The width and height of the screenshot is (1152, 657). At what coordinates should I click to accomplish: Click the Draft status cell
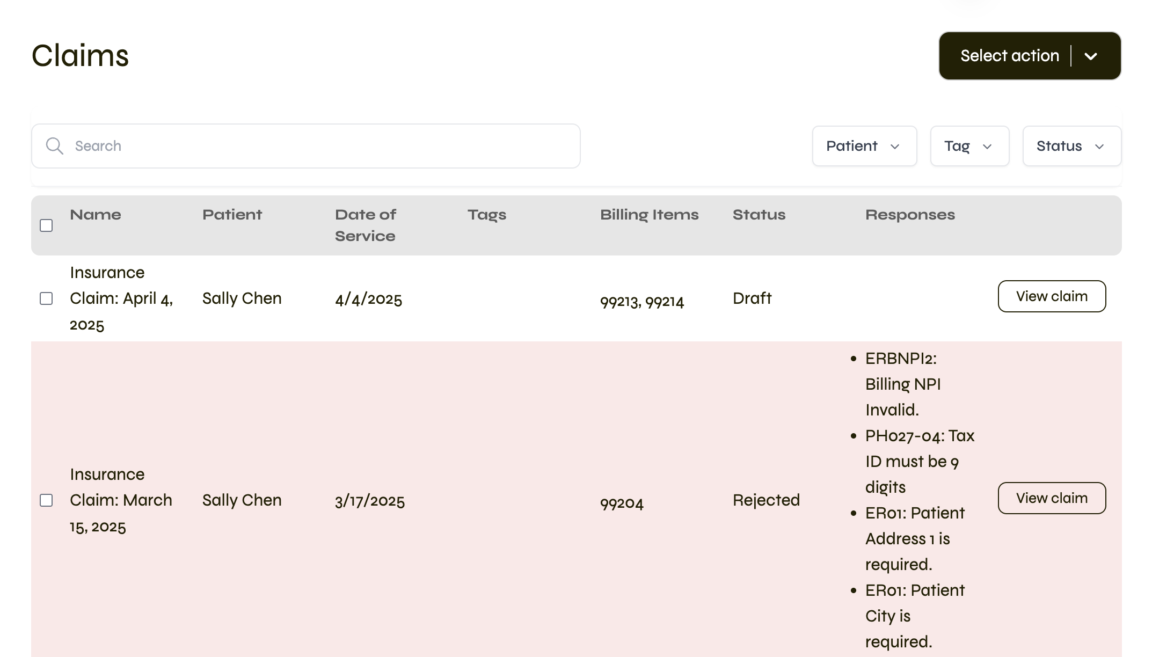(752, 298)
